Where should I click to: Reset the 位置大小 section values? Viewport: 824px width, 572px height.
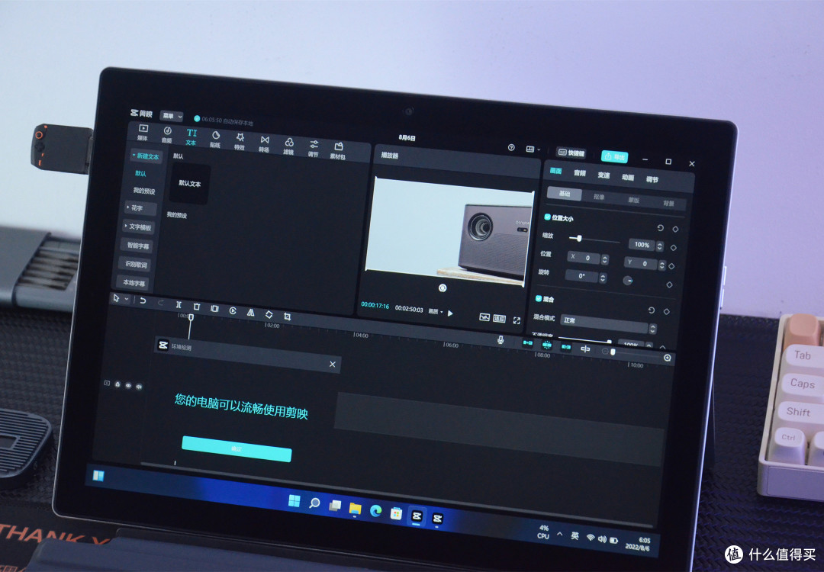(660, 227)
